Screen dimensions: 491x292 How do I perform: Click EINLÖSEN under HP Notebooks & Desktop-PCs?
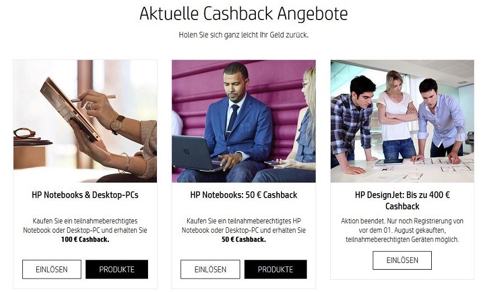pos(51,269)
